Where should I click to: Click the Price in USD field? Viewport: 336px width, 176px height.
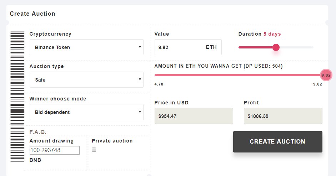point(194,116)
